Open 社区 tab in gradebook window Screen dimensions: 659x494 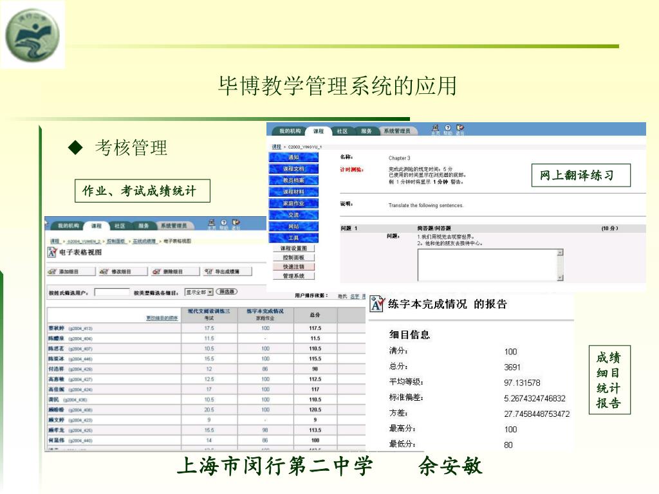(x=120, y=226)
